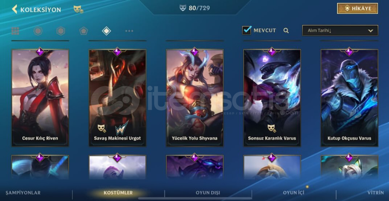This screenshot has width=389, height=201.
Task: Choose the Kutup Okçusu Varus skin card
Action: coord(349,98)
